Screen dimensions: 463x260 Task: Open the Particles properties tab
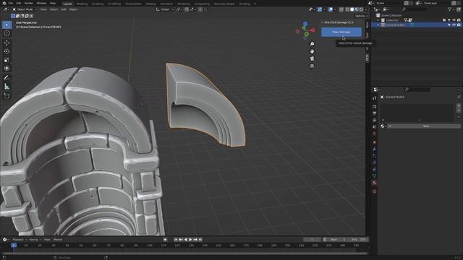click(375, 156)
